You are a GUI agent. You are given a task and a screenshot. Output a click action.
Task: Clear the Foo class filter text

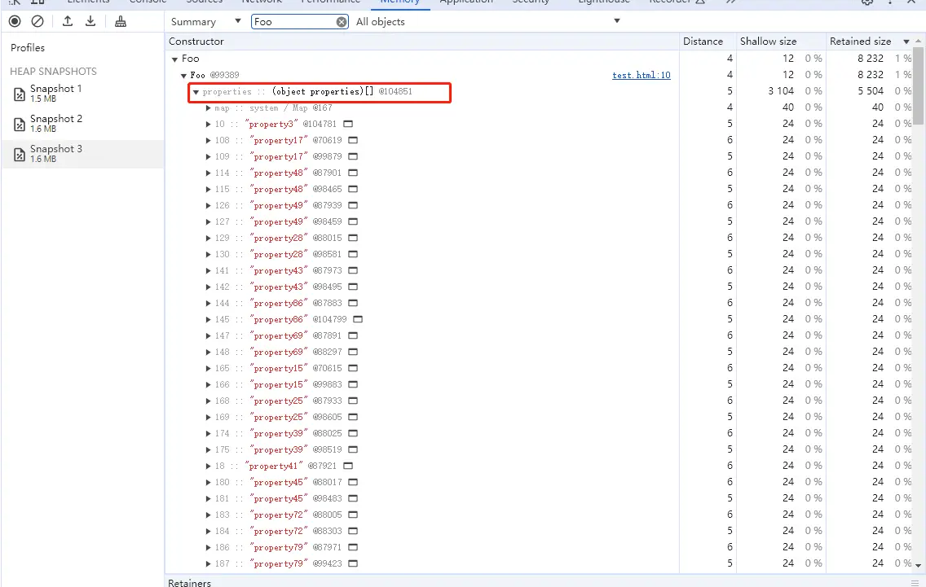click(x=342, y=22)
